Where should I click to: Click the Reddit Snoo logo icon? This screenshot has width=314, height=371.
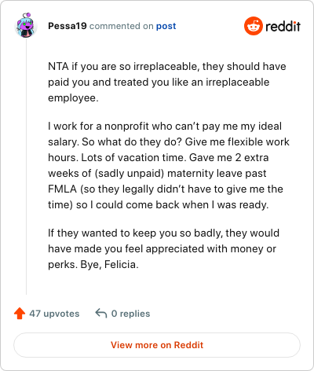(254, 26)
